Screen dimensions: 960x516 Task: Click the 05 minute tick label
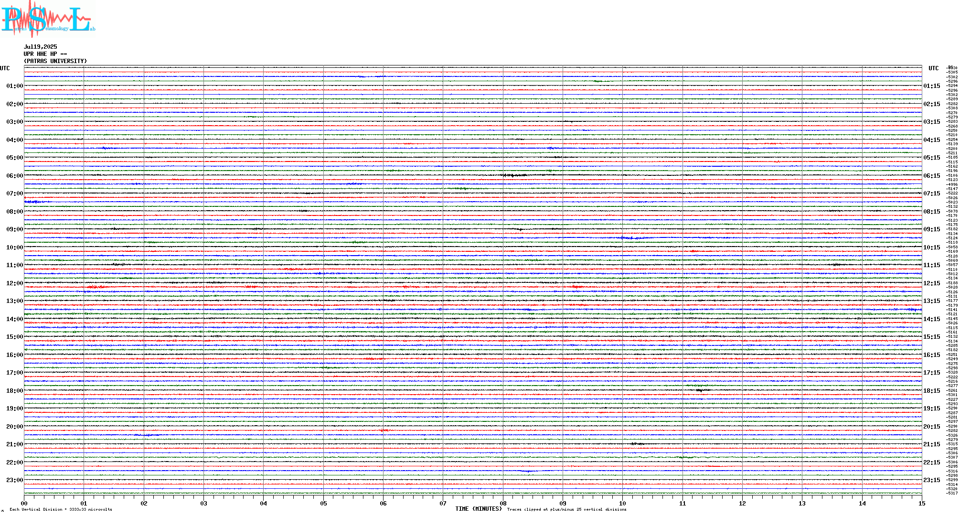323,503
